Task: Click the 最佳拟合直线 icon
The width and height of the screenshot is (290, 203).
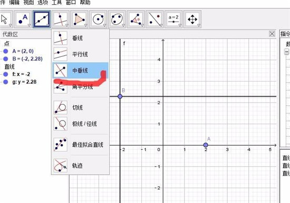Action: (60, 145)
